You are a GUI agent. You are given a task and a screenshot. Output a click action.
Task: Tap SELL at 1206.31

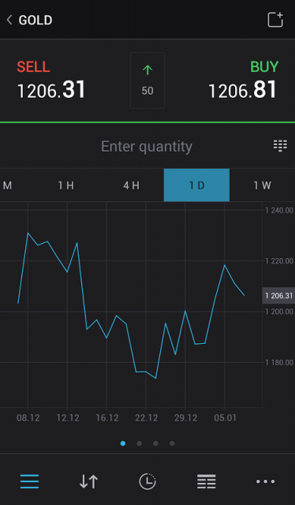click(x=51, y=80)
